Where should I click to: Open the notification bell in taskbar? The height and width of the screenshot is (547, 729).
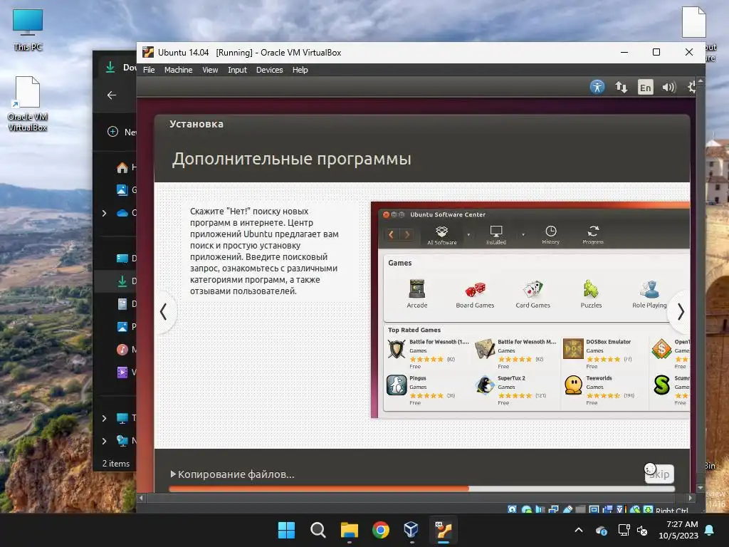click(x=710, y=530)
